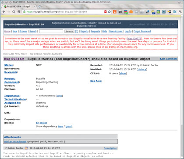This screenshot has width=184, height=159.
Task: Click the New Account link
Action: [116, 31]
